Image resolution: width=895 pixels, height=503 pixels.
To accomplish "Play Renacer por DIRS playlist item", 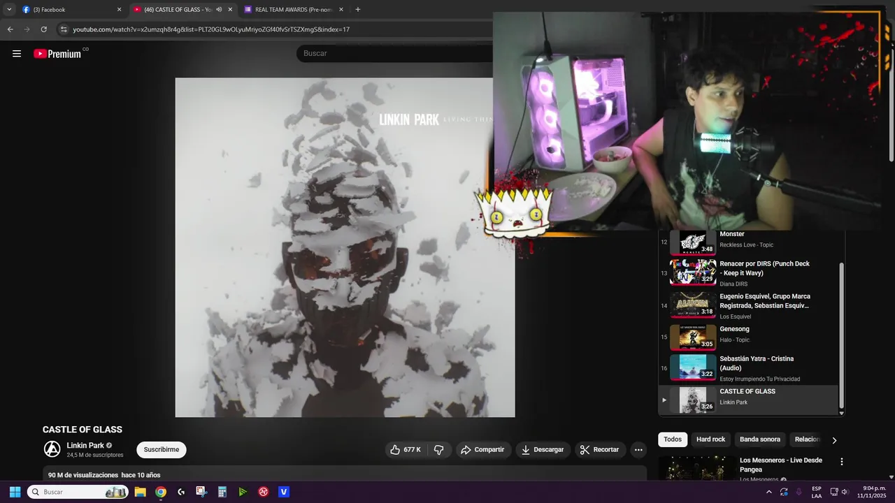I will (x=748, y=273).
